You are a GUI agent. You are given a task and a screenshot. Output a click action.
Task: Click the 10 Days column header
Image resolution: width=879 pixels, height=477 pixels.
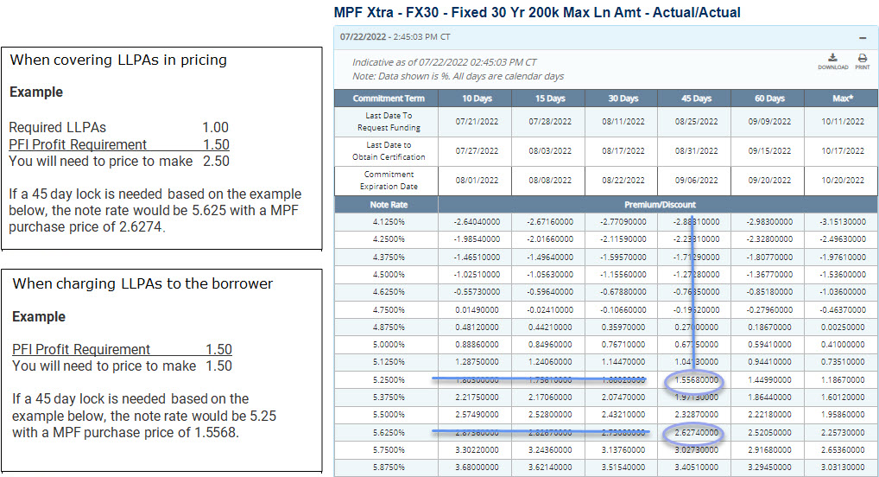(x=477, y=99)
